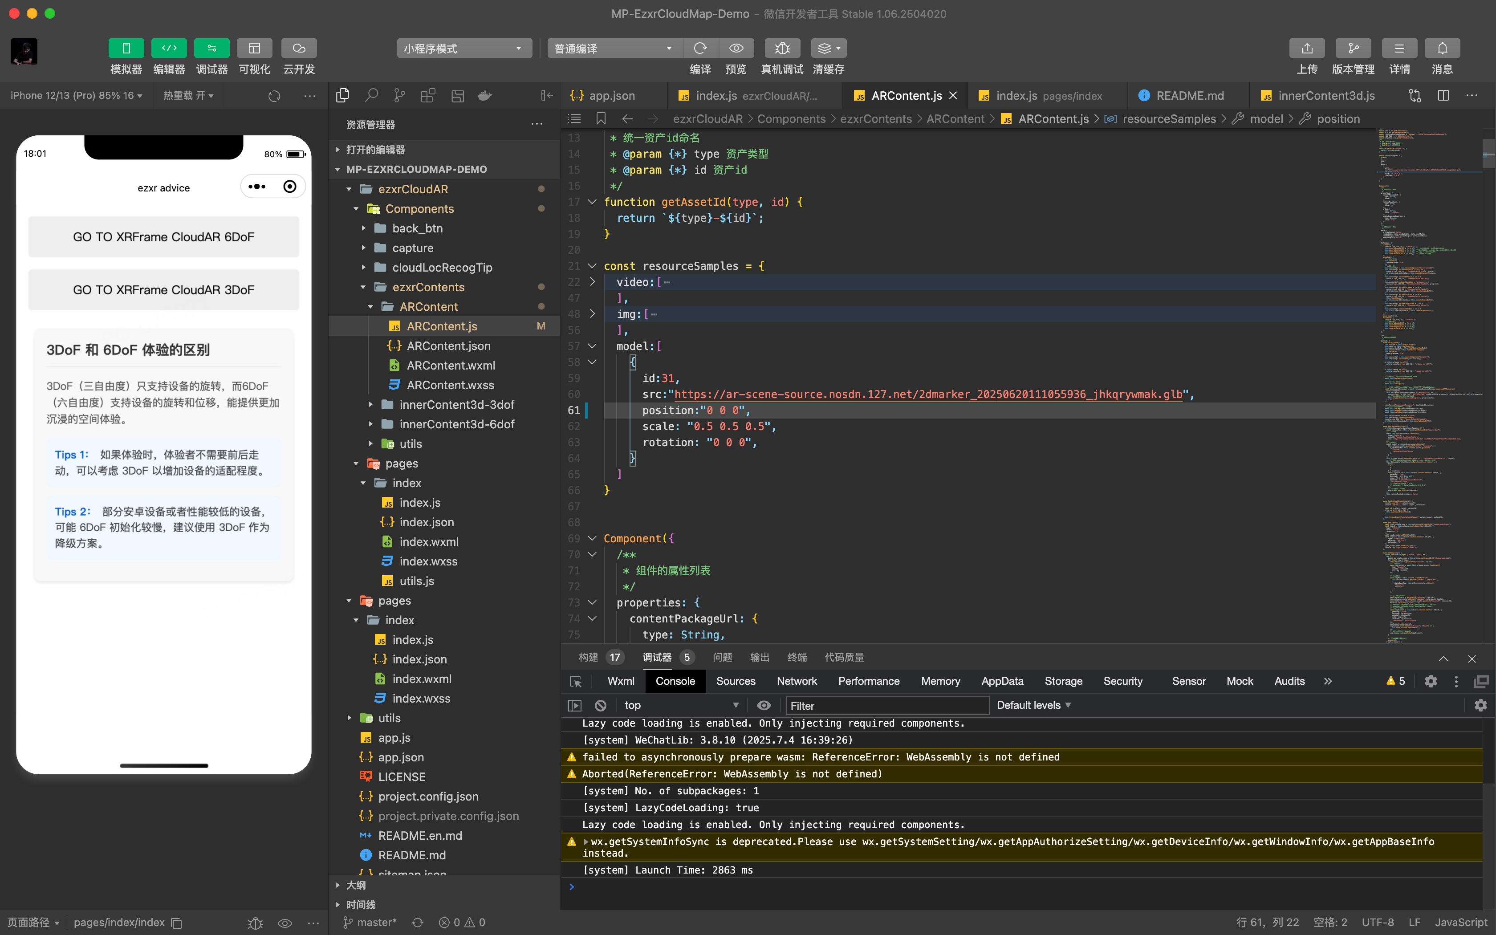
Task: Switch to the Network tab in the debugger
Action: 796,681
